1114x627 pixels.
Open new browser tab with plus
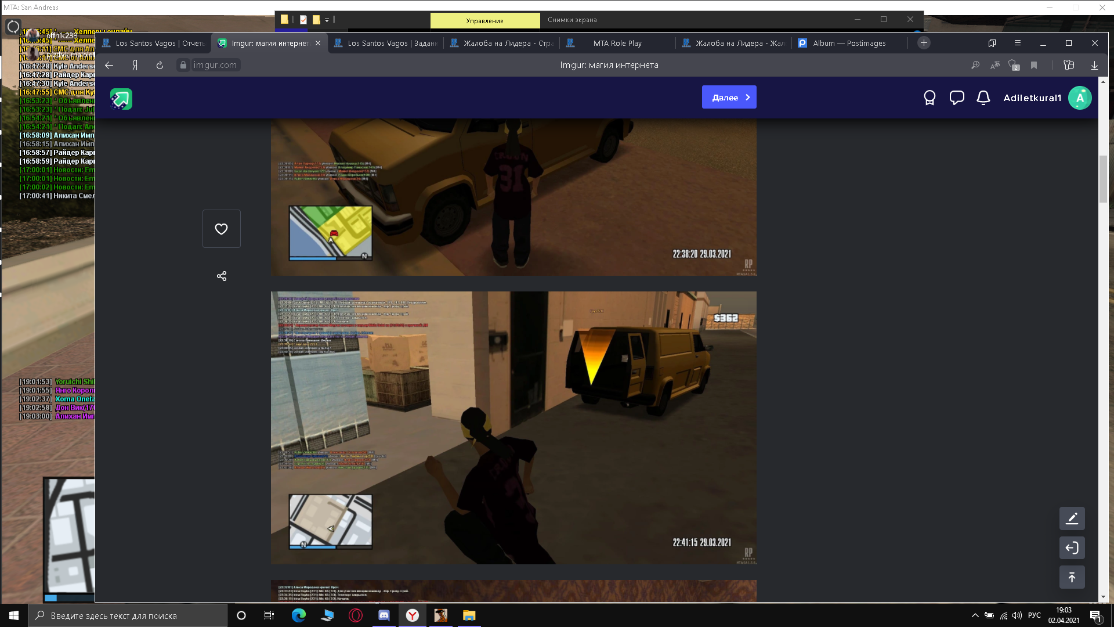pos(924,43)
